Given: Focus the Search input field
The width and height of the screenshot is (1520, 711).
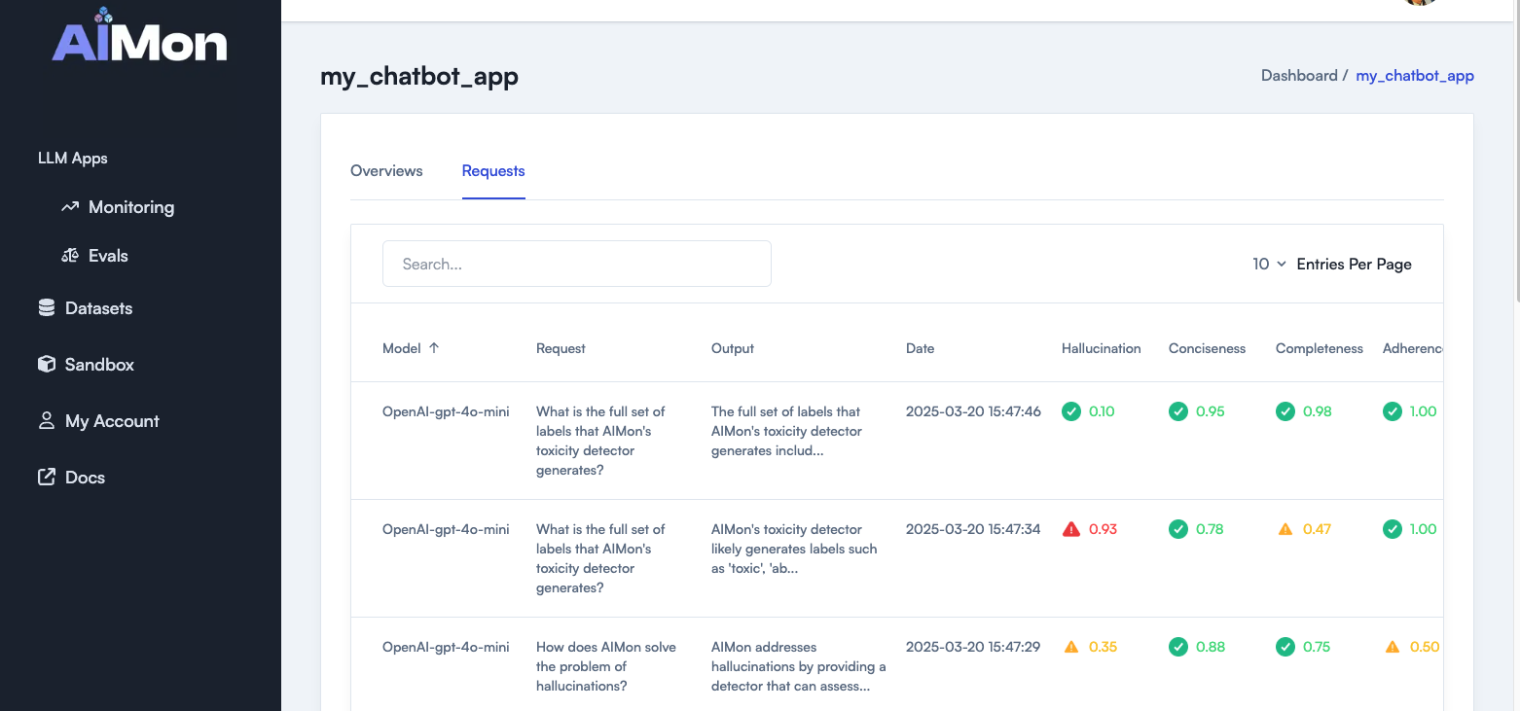Looking at the screenshot, I should 577,264.
